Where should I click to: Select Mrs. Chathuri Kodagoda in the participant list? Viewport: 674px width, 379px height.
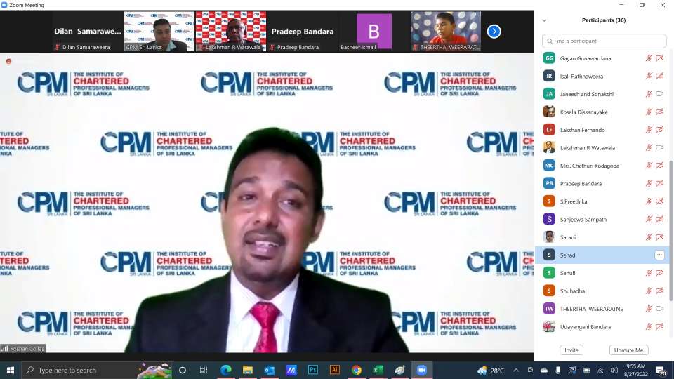point(589,166)
